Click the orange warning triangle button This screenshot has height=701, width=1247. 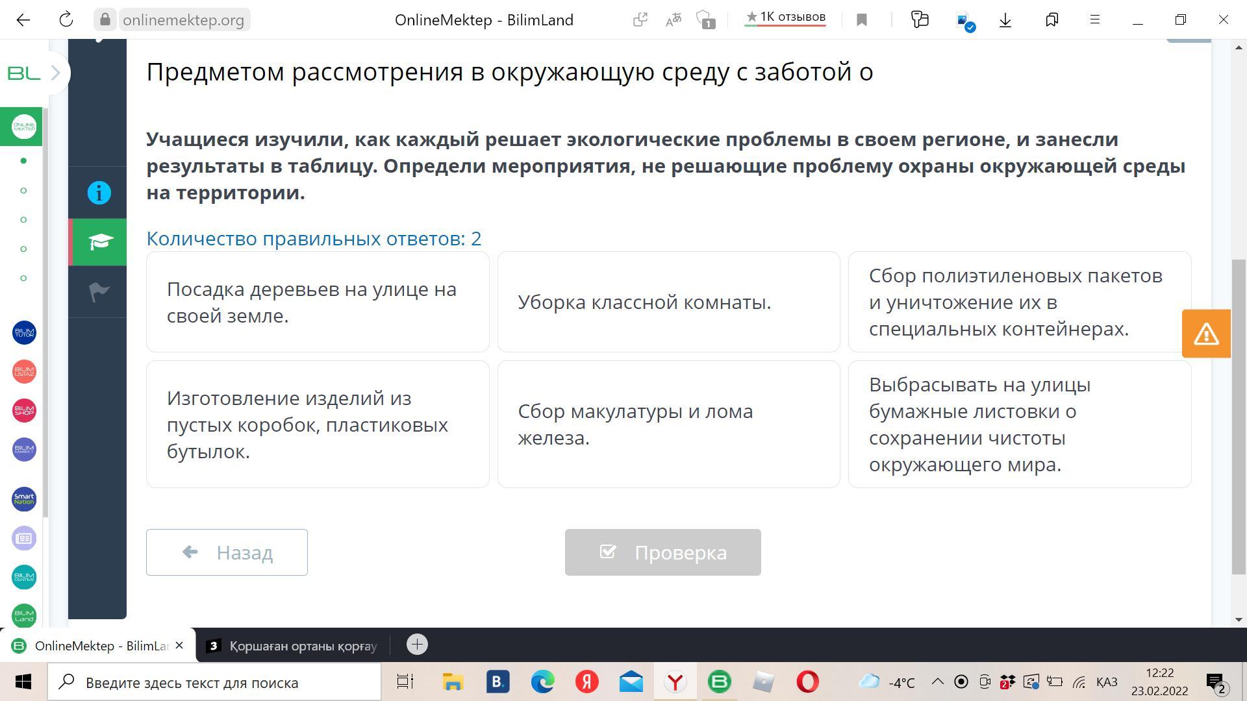(x=1206, y=334)
